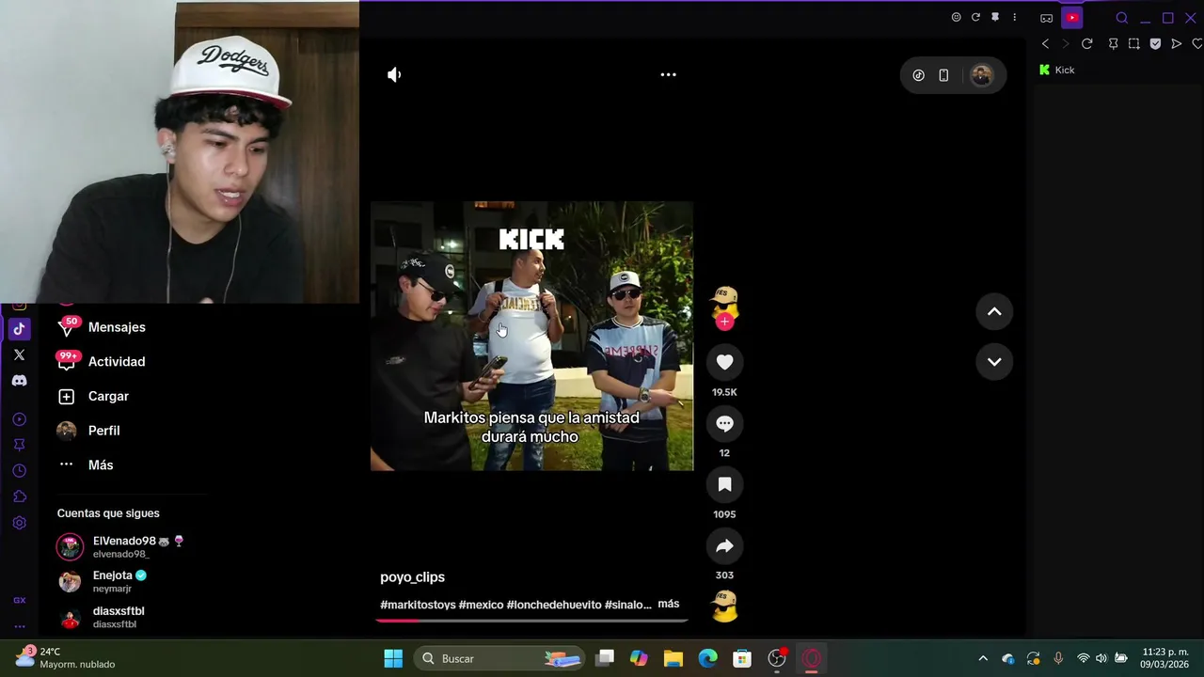The image size is (1204, 677).
Task: Show hidden tray icons chevron
Action: [983, 658]
